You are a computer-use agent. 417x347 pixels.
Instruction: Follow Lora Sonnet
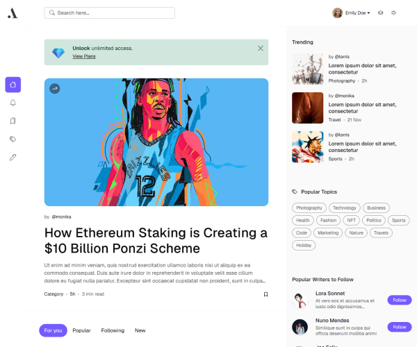coord(400,301)
